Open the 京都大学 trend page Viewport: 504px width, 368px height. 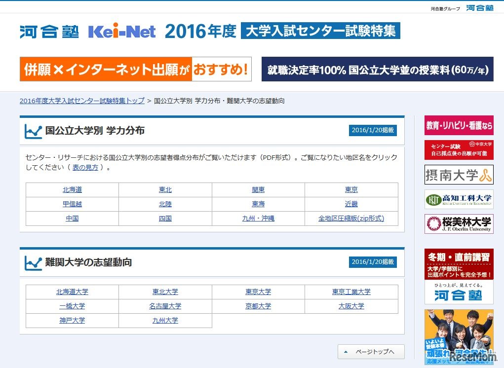tap(258, 306)
